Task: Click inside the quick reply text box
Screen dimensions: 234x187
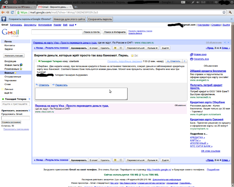Action: pos(81,94)
